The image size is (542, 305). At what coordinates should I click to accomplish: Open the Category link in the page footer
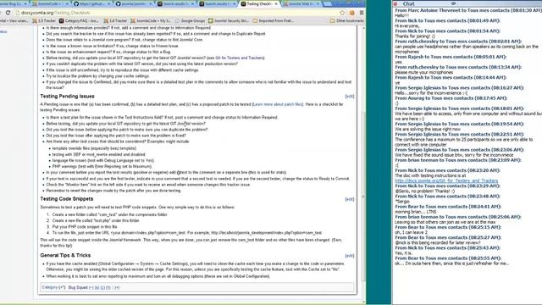click(49, 287)
